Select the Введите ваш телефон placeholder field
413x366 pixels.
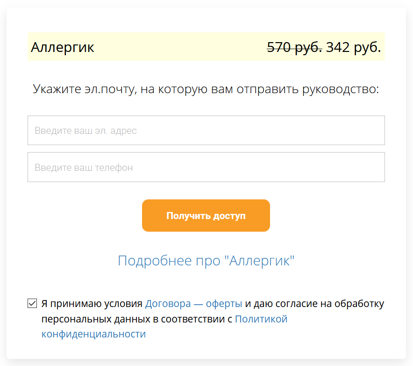point(206,167)
